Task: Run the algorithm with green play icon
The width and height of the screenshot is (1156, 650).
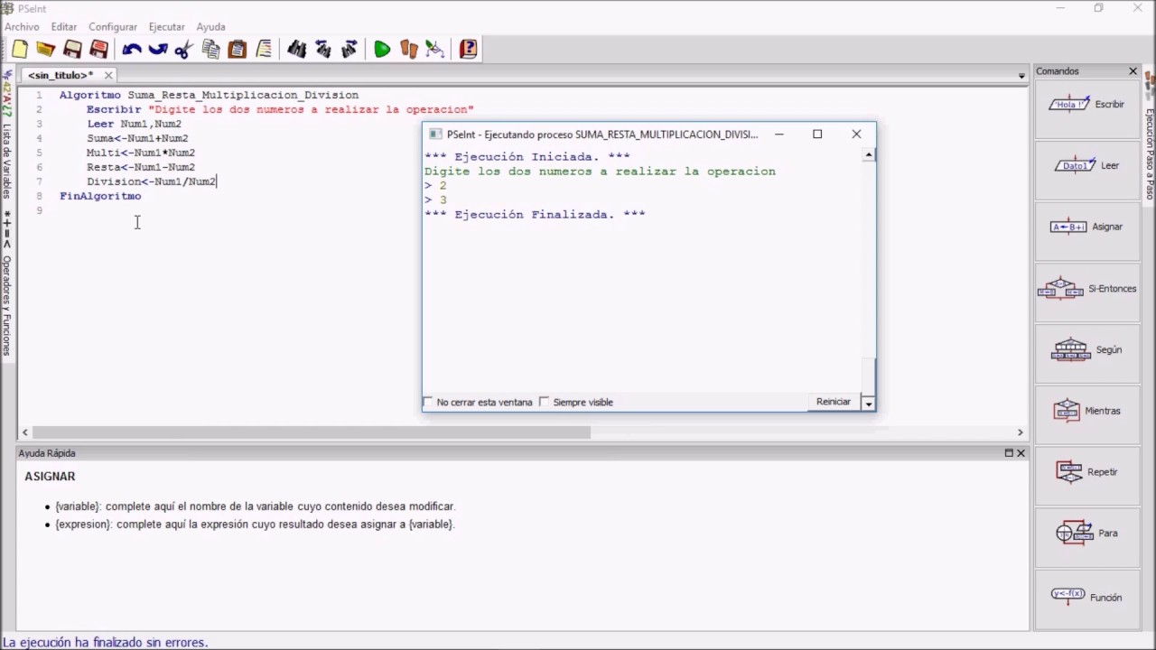Action: [382, 49]
